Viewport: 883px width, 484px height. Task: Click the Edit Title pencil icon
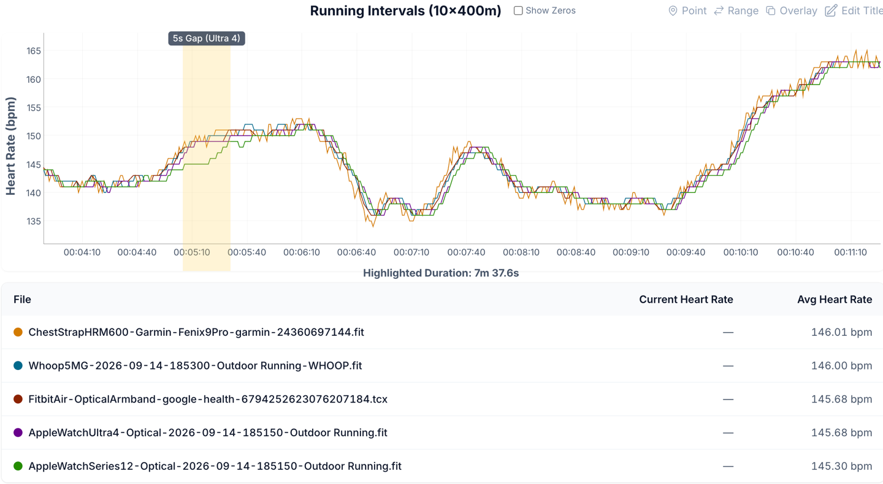(x=831, y=11)
